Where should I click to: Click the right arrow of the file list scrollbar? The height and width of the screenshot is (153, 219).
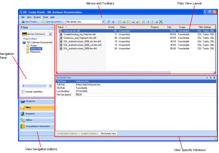(214, 72)
